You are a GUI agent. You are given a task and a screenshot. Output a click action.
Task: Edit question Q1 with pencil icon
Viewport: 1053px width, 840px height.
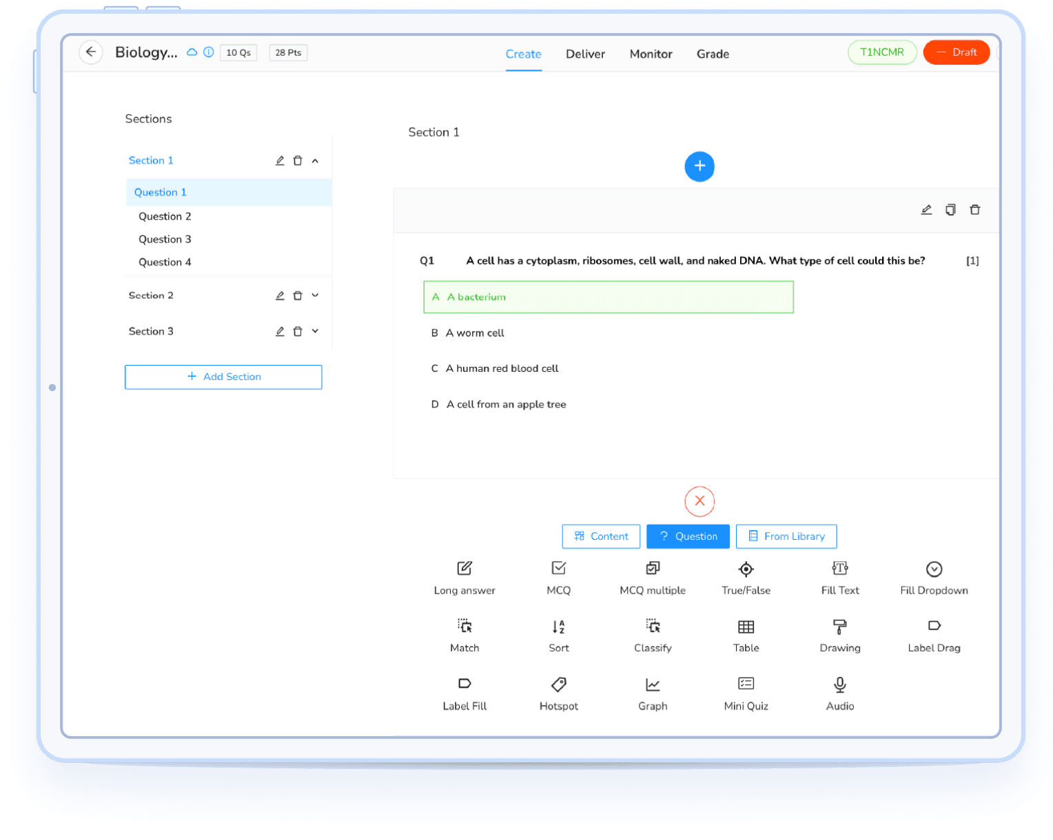(926, 210)
